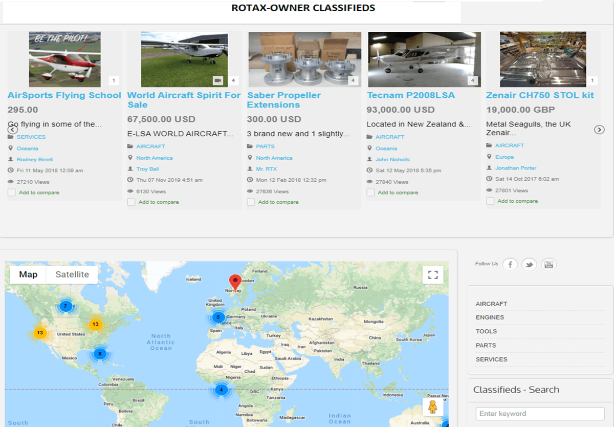Image resolution: width=614 pixels, height=427 pixels.
Task: Toggle fullscreen view on the map
Action: point(433,274)
